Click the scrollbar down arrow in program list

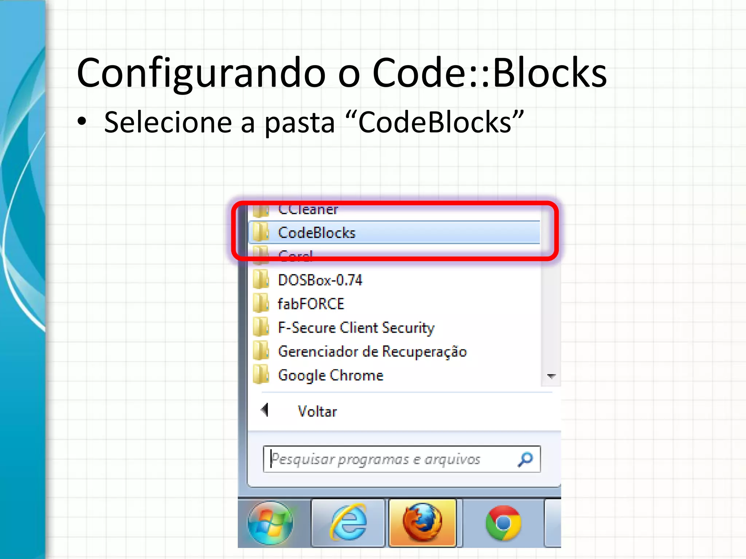[x=551, y=376]
